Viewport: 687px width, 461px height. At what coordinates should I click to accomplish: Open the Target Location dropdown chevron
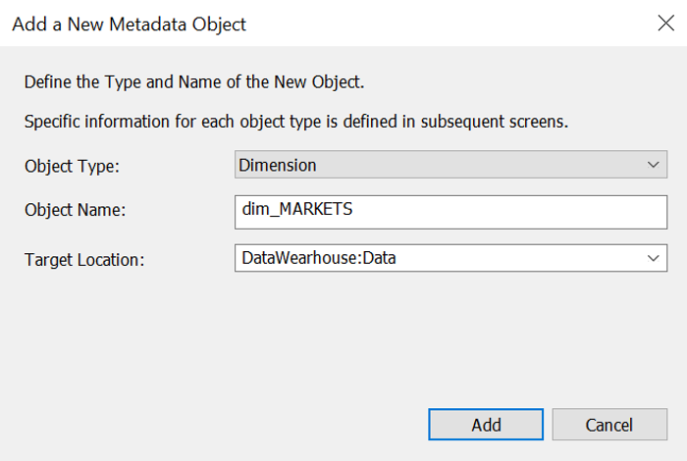(x=654, y=258)
